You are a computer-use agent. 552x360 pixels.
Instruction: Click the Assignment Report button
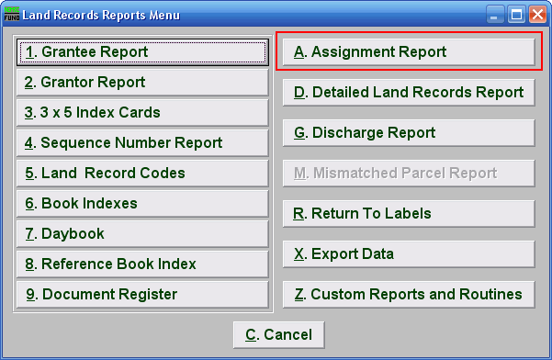pyautogui.click(x=409, y=52)
